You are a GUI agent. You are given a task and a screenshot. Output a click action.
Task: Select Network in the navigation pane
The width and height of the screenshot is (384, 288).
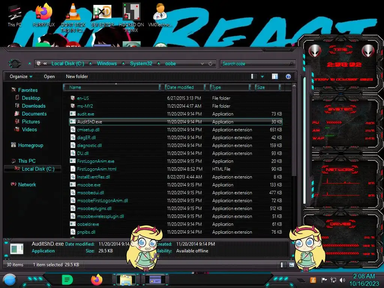pos(27,184)
